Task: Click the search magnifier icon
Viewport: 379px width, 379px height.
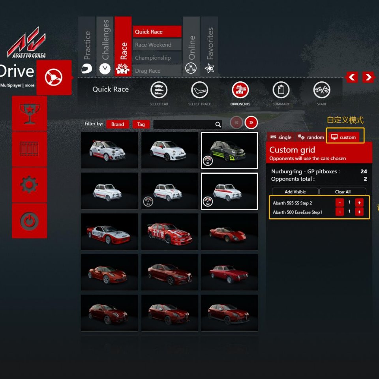Action: [218, 124]
